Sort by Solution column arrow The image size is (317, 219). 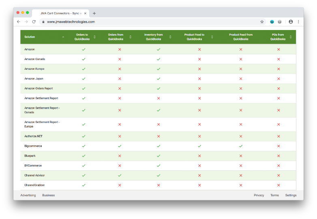coord(63,37)
